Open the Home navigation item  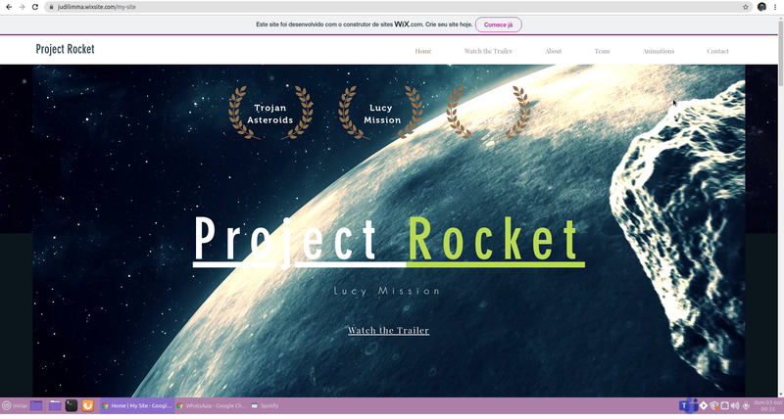(x=423, y=51)
